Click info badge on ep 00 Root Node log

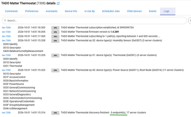coord(55,70)
